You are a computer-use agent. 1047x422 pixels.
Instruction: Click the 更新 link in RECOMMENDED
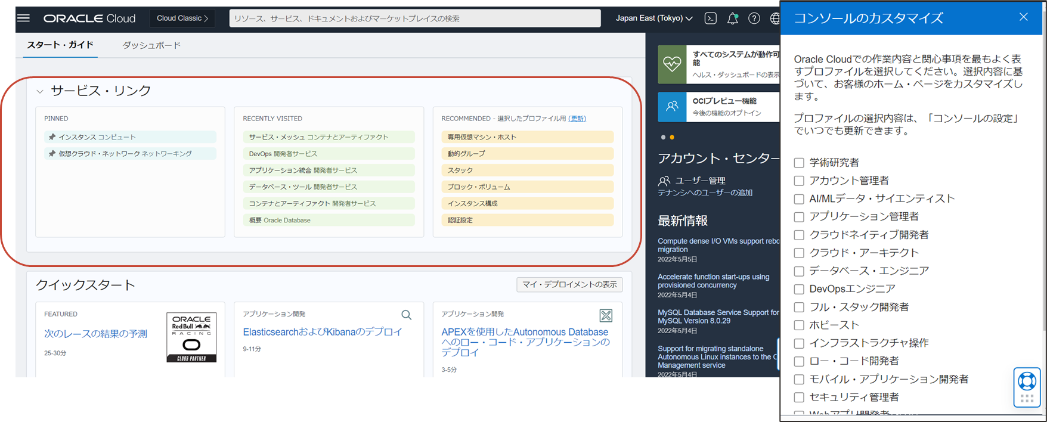577,119
